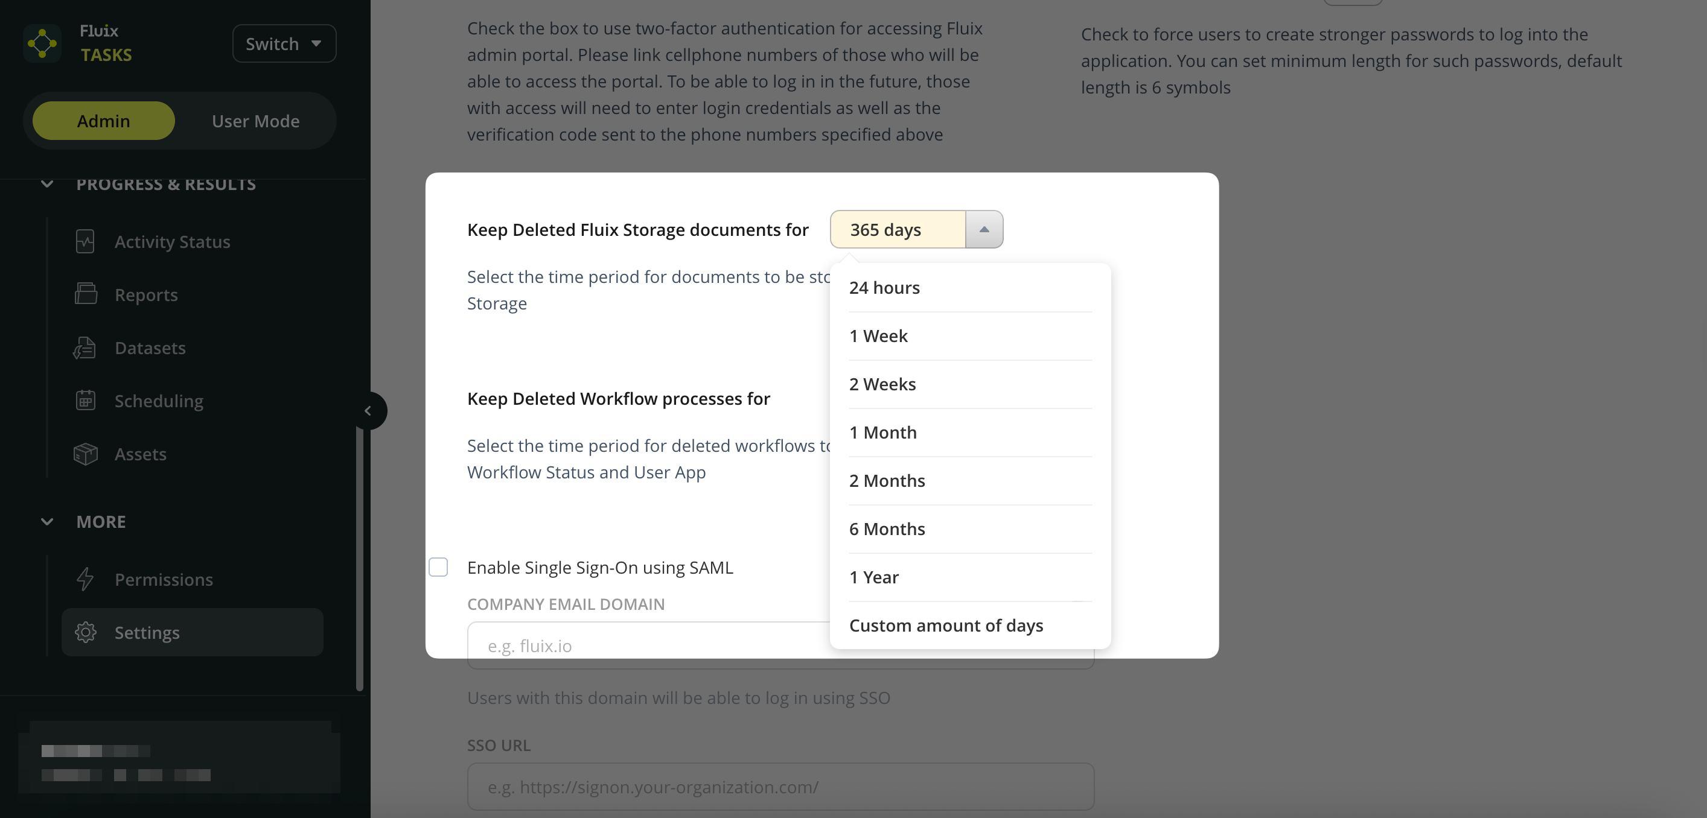Switch to Admin mode
The image size is (1707, 818).
tap(103, 121)
